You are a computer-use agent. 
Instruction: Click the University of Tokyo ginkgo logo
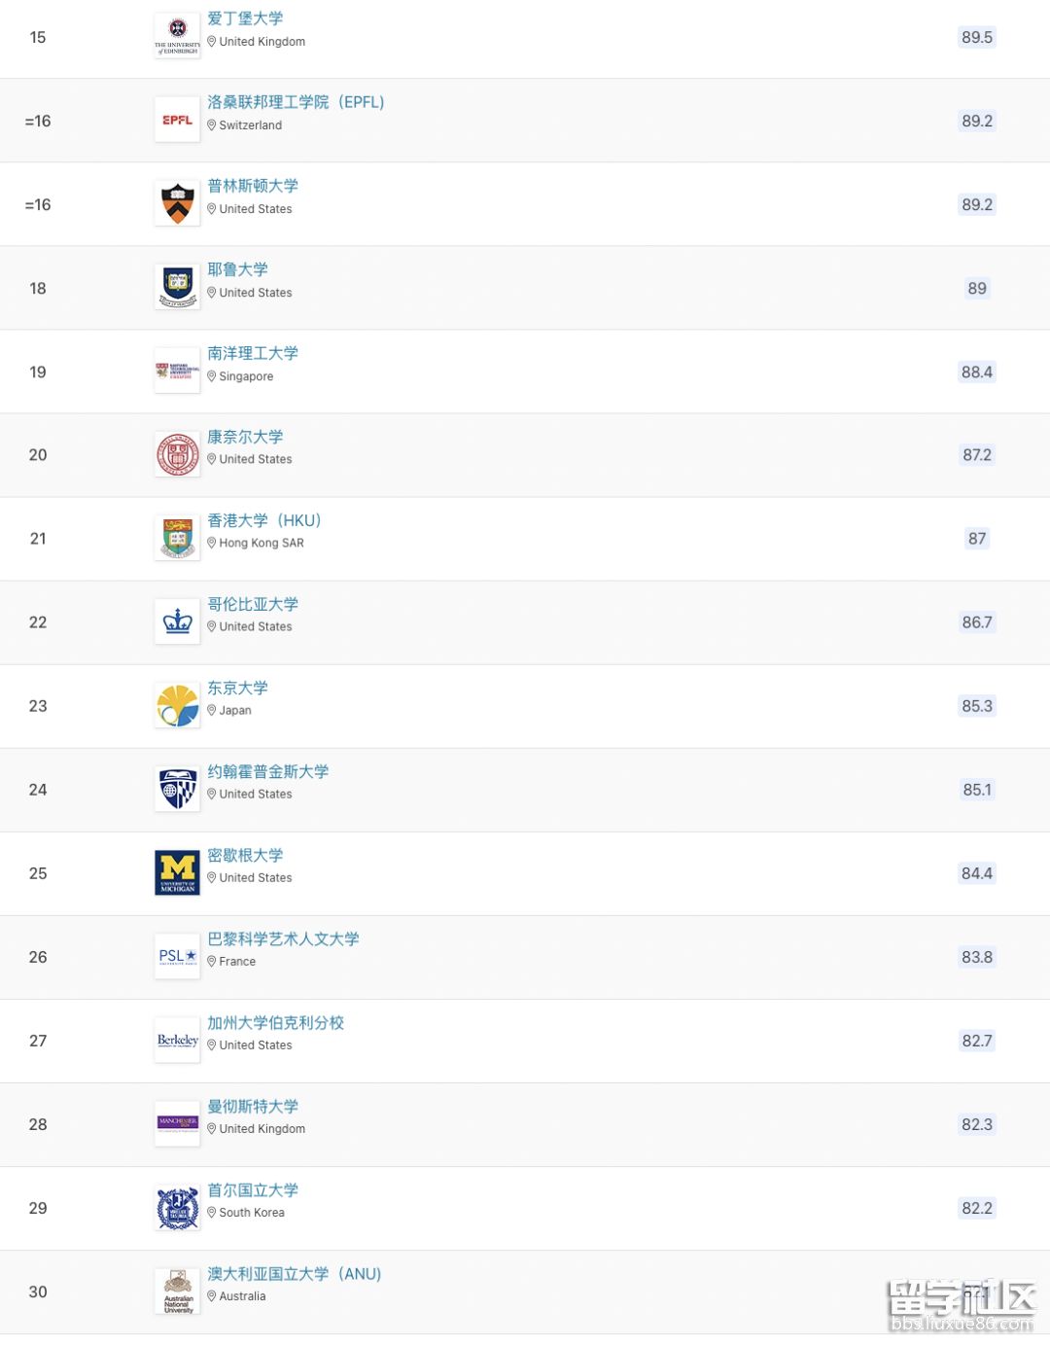click(x=177, y=706)
